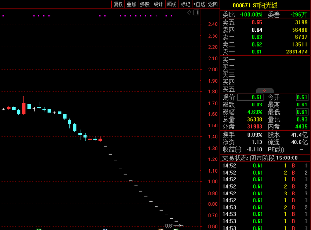Click 量比 value 0.93
The height and width of the screenshot is (230, 311).
[x=302, y=119]
